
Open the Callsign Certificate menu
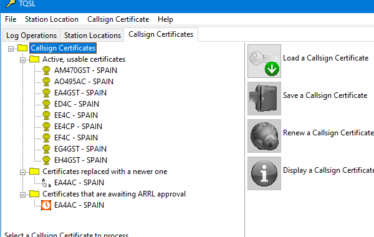(118, 19)
